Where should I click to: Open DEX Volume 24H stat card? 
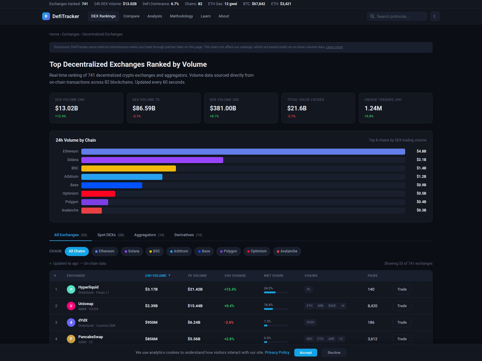tap(86, 108)
